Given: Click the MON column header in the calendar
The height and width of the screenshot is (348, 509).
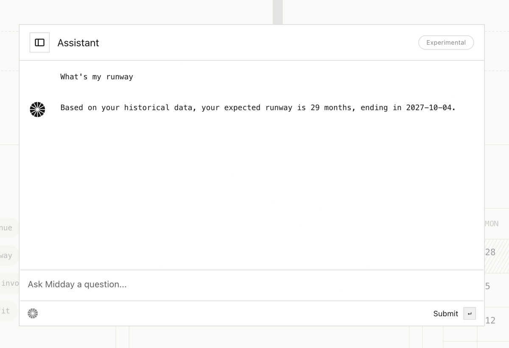Looking at the screenshot, I should point(491,224).
